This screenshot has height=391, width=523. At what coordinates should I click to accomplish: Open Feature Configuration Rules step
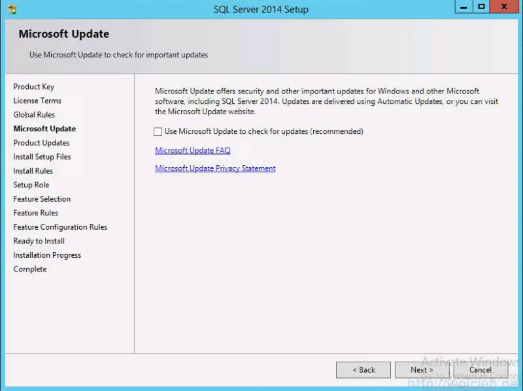(x=60, y=227)
